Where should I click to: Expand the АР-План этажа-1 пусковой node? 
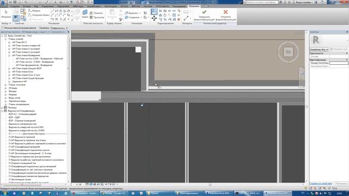point(9,48)
